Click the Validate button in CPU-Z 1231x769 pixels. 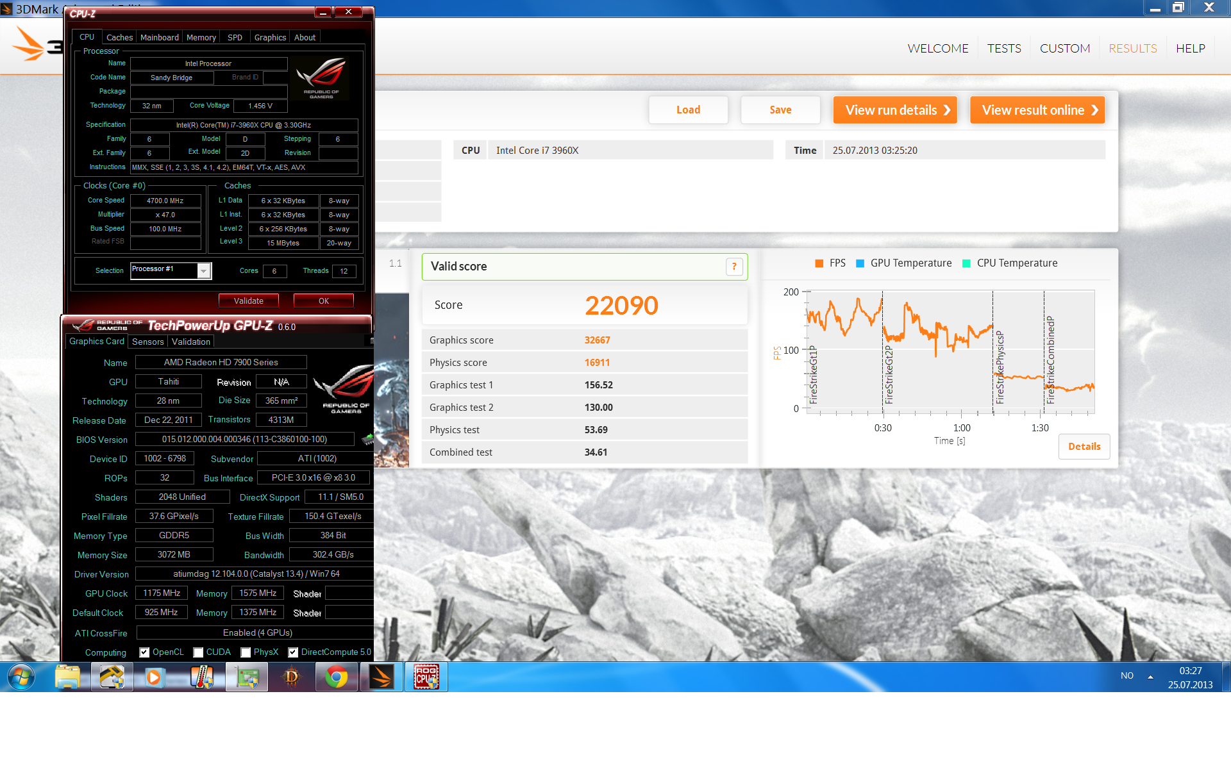coord(249,301)
